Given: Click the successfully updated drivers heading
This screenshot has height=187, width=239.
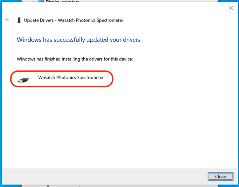Looking at the screenshot, I should tap(78, 40).
